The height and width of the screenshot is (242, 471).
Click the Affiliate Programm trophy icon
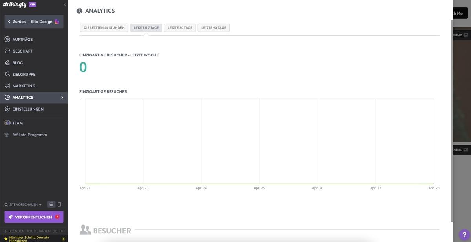6,134
